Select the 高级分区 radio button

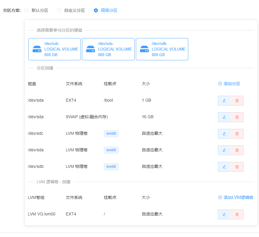pos(96,10)
